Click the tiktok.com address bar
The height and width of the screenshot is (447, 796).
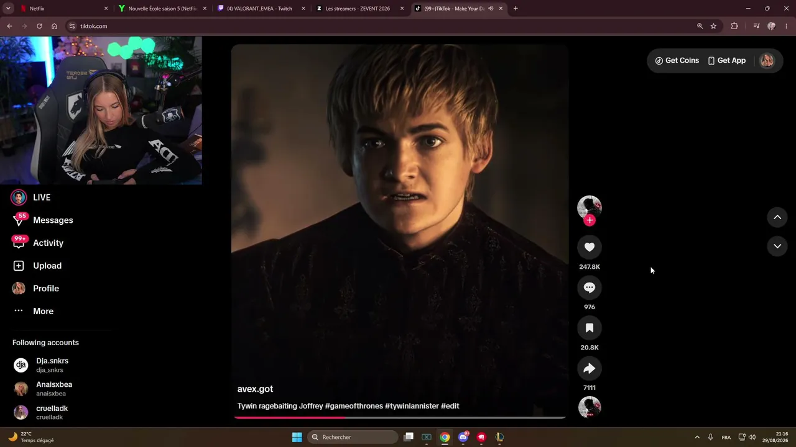386,26
